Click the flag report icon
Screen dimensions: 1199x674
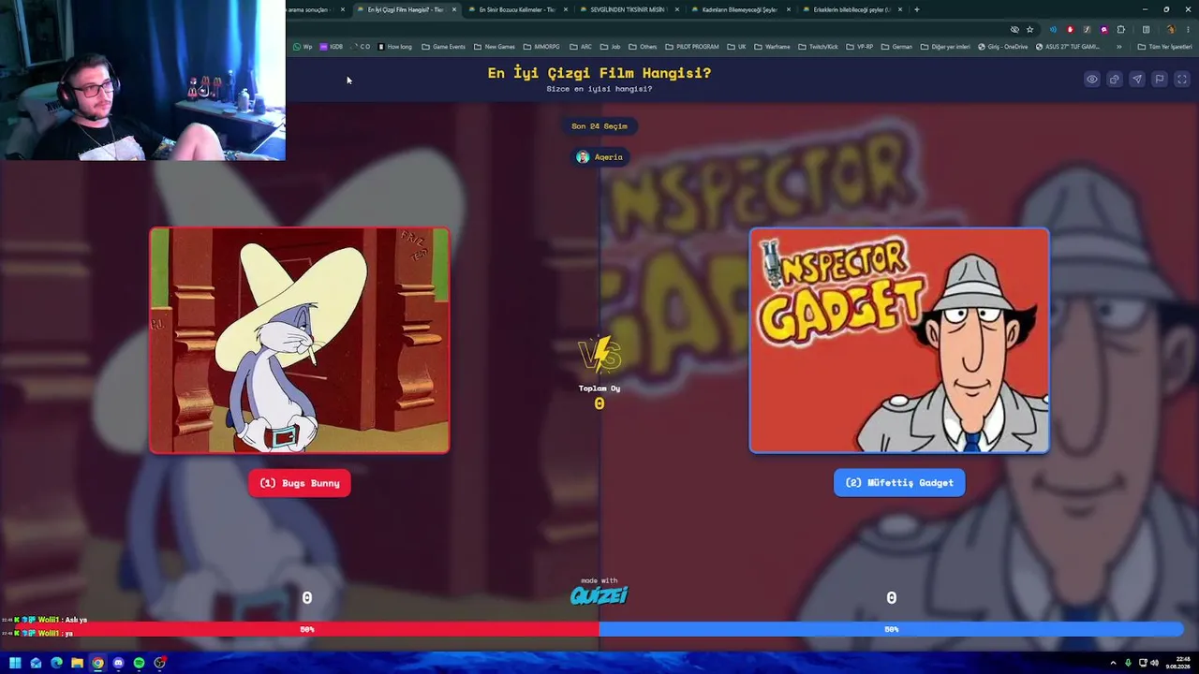click(x=1160, y=80)
